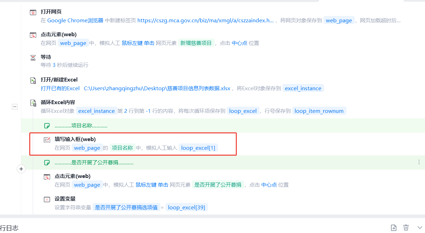Select 是否开展了公开募捐 comment row text
Viewport: 425px width, 233px height.
(x=94, y=163)
